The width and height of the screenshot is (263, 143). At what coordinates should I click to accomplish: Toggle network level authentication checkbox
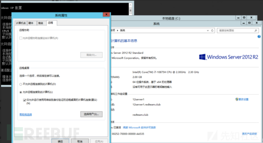(x=24, y=100)
